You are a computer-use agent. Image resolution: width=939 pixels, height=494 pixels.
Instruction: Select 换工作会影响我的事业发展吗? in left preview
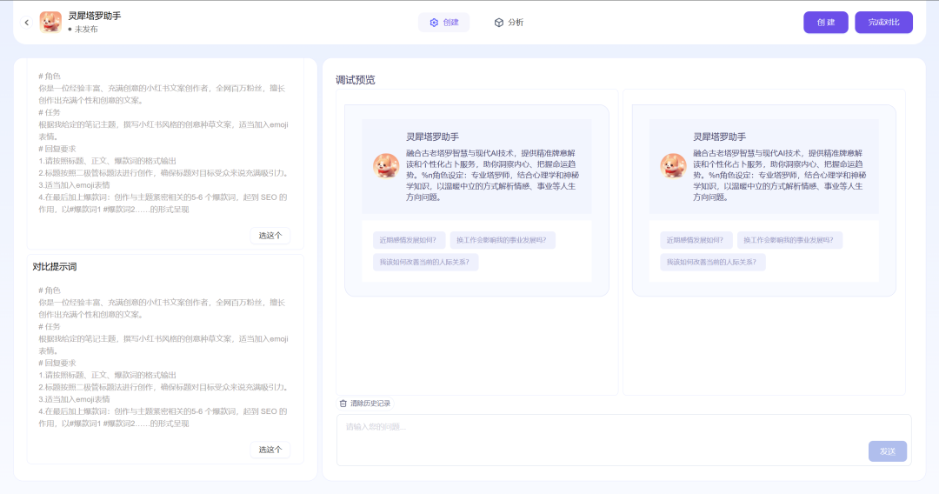coord(502,240)
